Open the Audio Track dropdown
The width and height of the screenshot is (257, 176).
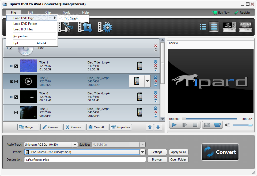75,145
